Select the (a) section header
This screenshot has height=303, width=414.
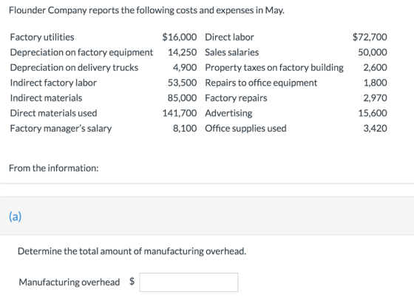[15, 217]
